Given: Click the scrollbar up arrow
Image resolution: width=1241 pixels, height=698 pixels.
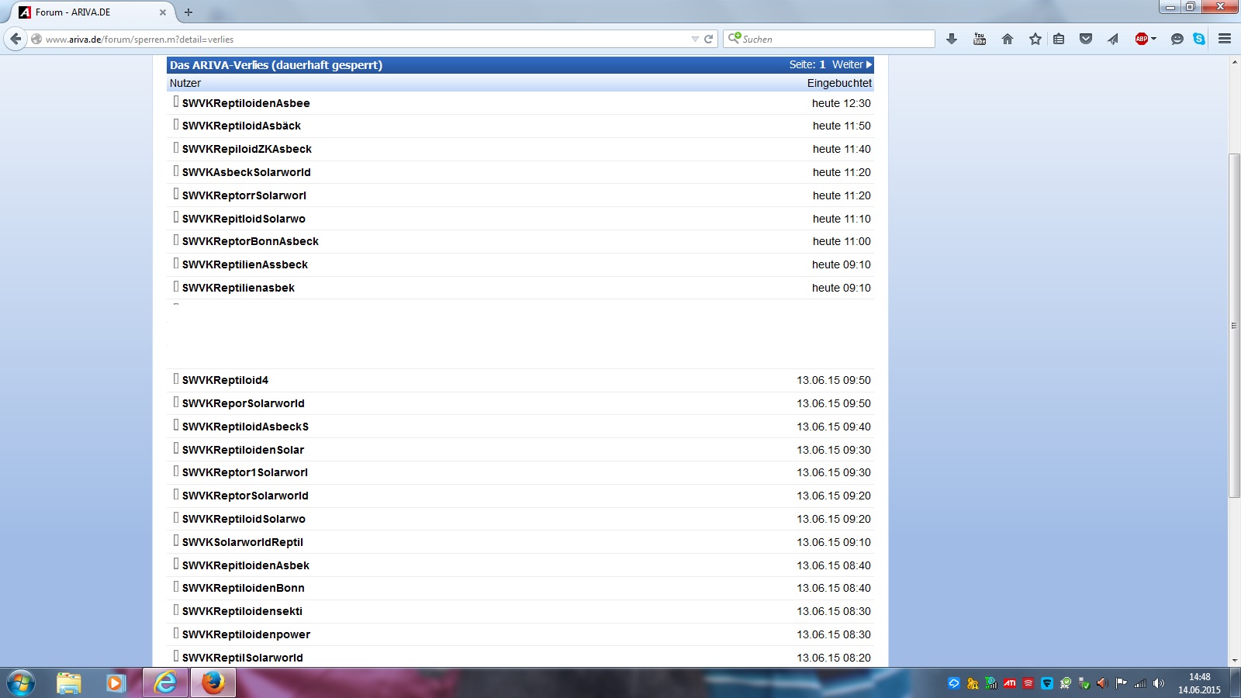Looking at the screenshot, I should click(1234, 61).
